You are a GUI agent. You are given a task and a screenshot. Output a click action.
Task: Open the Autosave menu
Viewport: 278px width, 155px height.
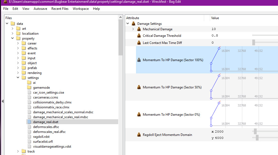click(40, 9)
